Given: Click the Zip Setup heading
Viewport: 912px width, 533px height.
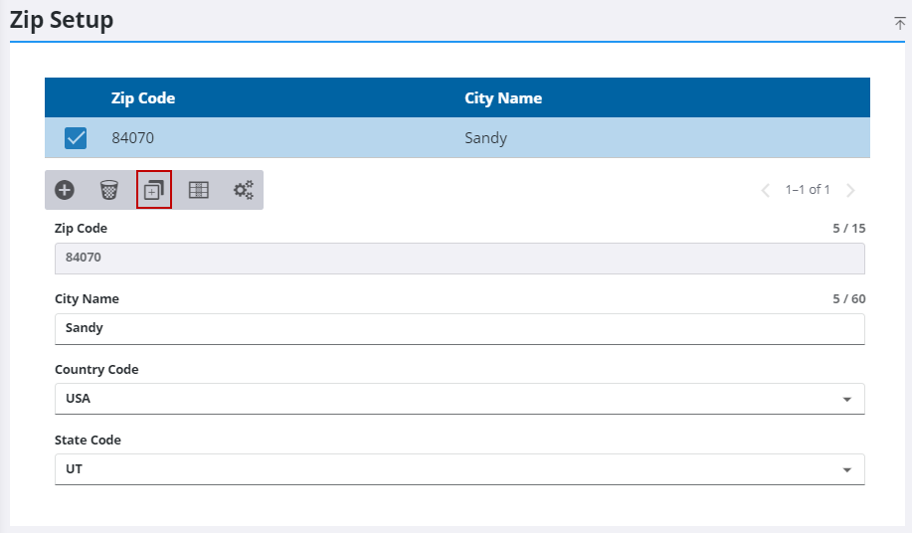Looking at the screenshot, I should point(62,20).
